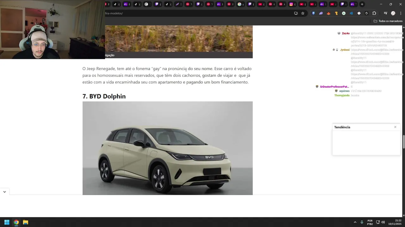This screenshot has width=405, height=227.
Task: Click the page vertical scrollbar thumb
Action: pyautogui.click(x=404, y=142)
